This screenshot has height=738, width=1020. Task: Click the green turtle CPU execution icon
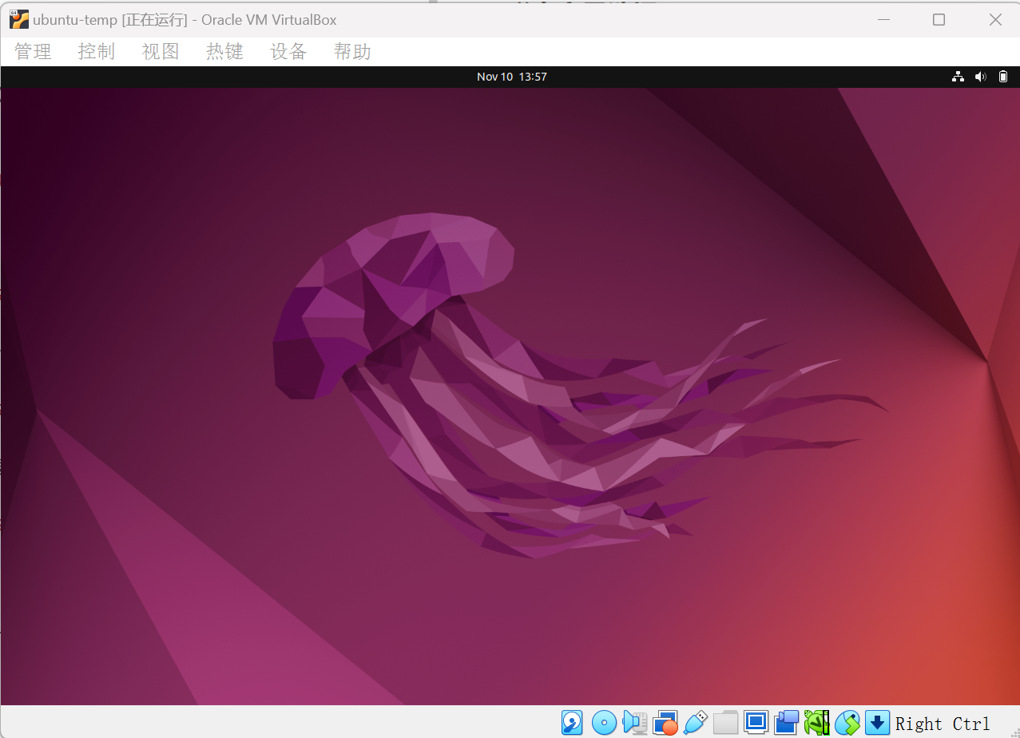click(x=817, y=723)
